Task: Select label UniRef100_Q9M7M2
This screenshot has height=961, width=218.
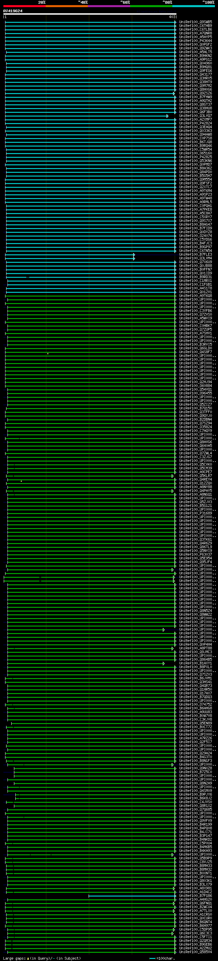Action: (196, 86)
